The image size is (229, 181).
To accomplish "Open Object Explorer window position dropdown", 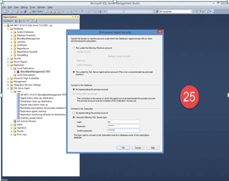I will tap(73, 17).
